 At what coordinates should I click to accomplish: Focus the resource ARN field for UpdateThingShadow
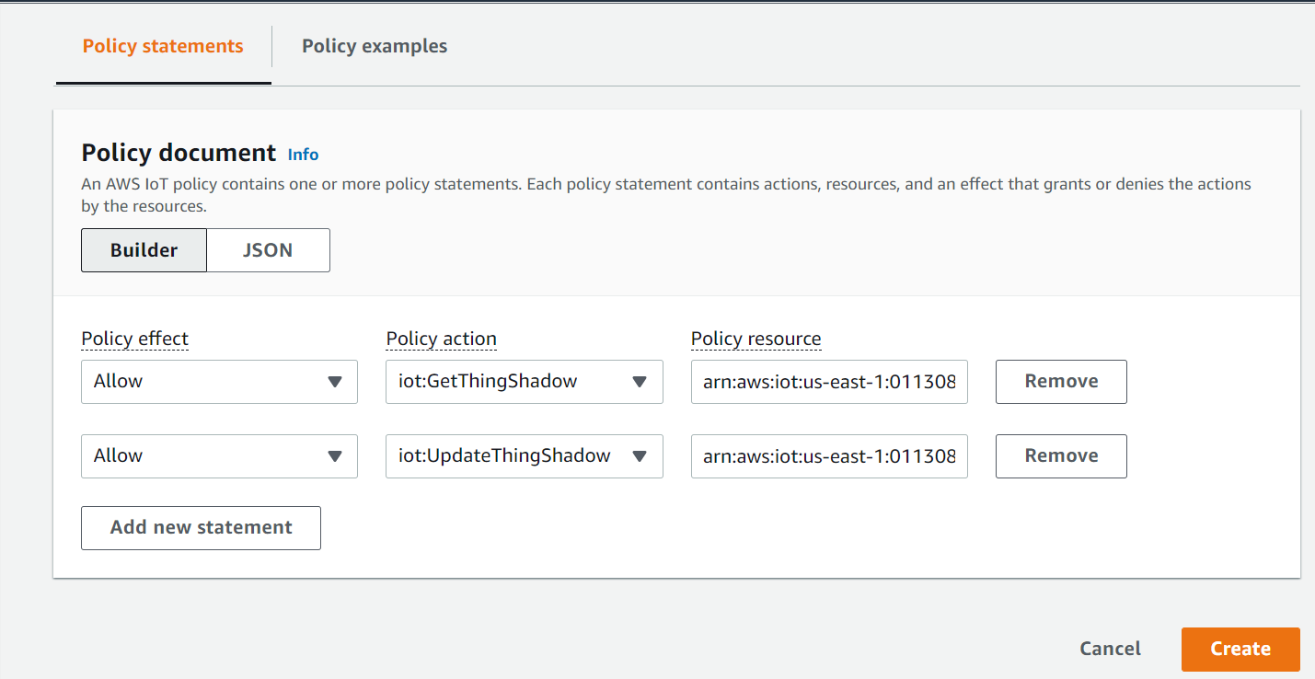pos(829,456)
